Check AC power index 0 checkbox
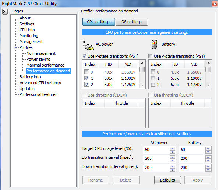This screenshot has height=190, width=218. tap(87, 72)
